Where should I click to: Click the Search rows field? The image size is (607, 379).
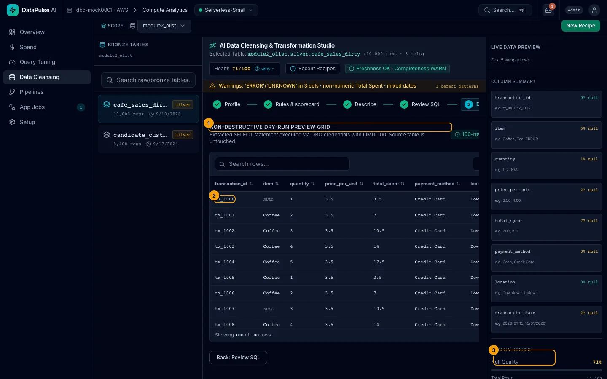(282, 164)
